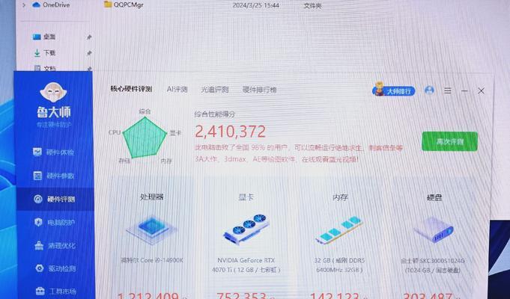510x299 pixels.
Task: Open 硬件体检 in the sidebar
Action: 54,152
